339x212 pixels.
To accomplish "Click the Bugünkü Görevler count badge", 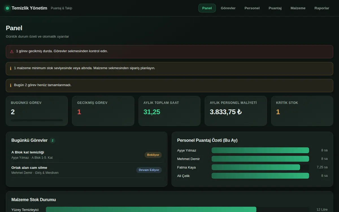I will point(53,140).
